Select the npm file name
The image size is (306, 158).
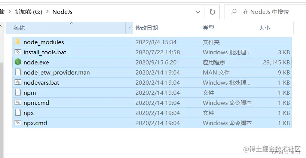pos(30,93)
